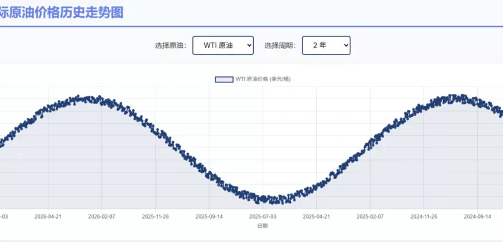Screen dimensions: 503x242
Task: Click the 2025-04-21 axis date label
Action: click(x=316, y=216)
